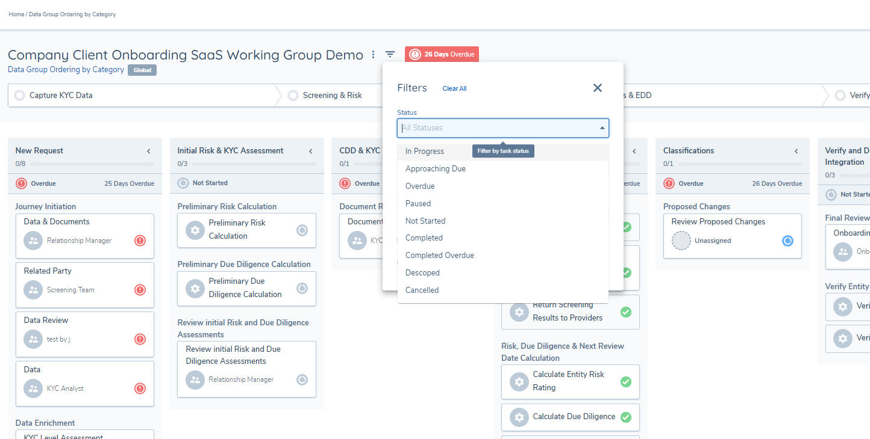The width and height of the screenshot is (870, 439).
Task: Click the overdue icon on the Data card
Action: click(140, 388)
